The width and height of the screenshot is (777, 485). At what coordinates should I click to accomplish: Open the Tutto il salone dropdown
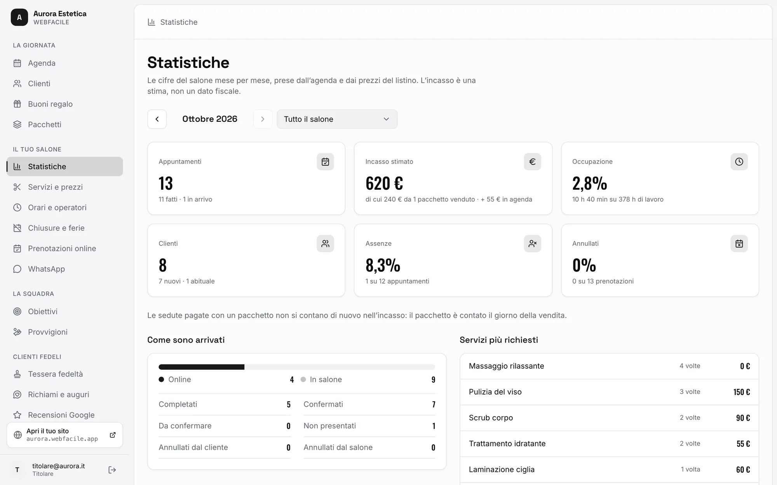point(337,119)
